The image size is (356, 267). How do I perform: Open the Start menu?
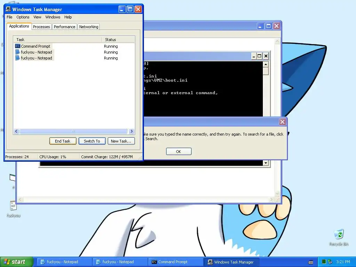17,262
